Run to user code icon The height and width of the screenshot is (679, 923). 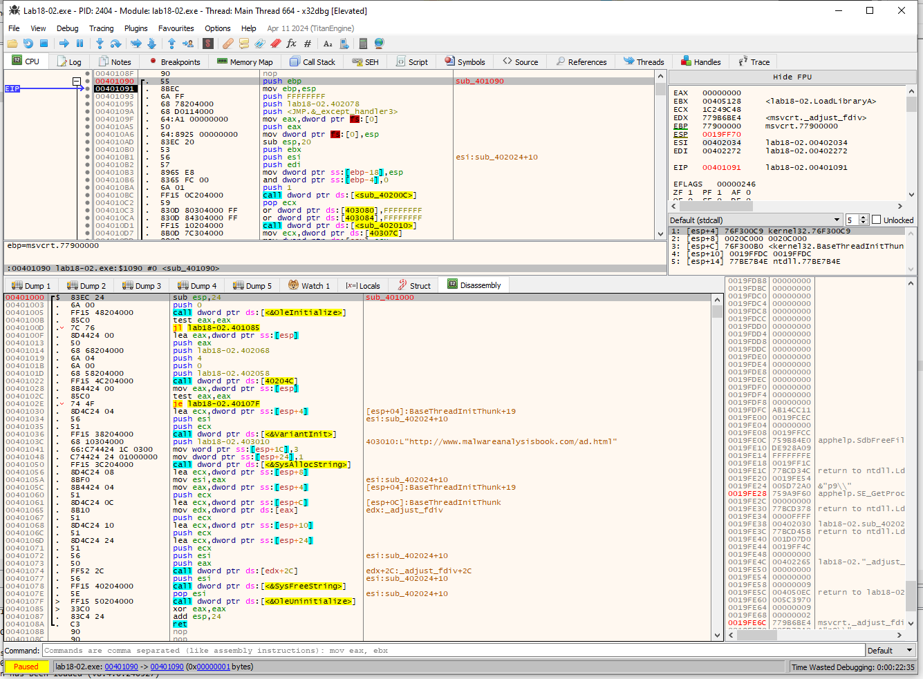pyautogui.click(x=187, y=44)
